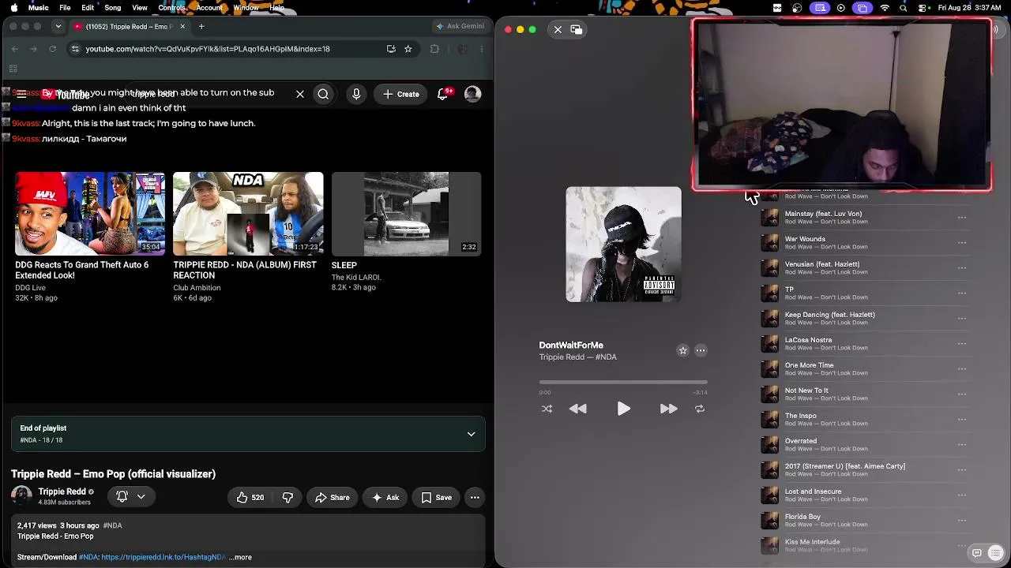
Task: Go to the previous track in Music
Action: point(578,409)
